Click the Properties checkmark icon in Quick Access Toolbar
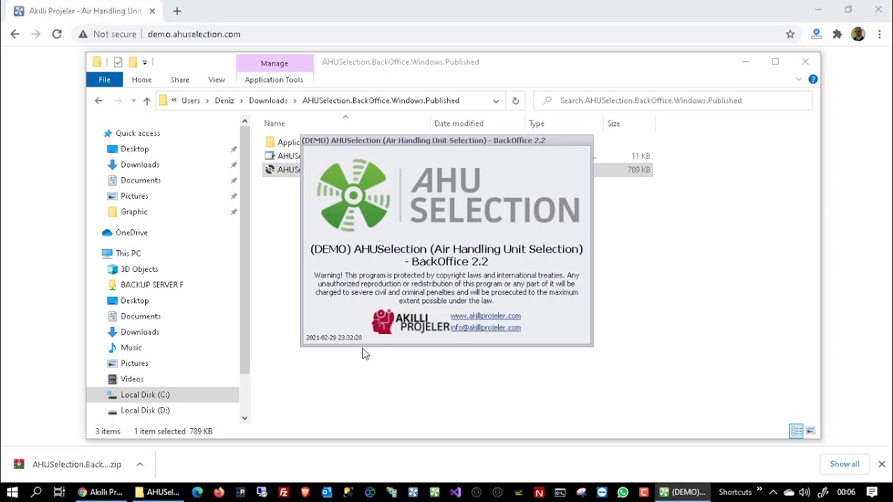The image size is (893, 502). point(118,62)
